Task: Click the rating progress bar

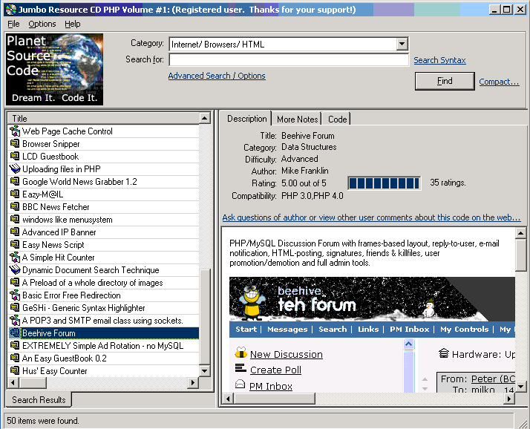Action: (385, 183)
